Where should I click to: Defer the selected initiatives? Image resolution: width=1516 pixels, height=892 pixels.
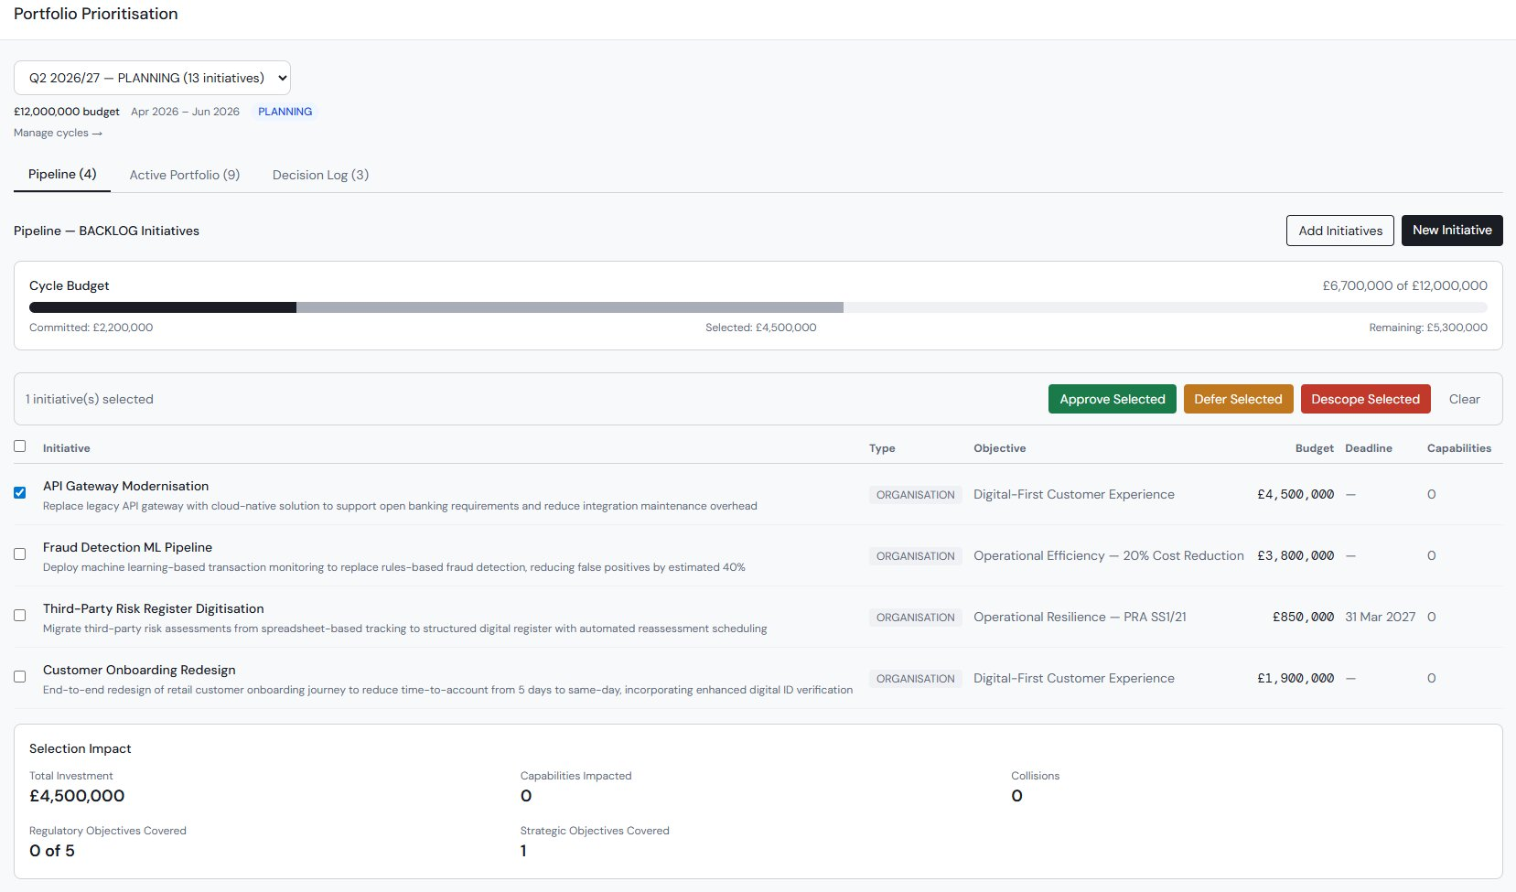pyautogui.click(x=1238, y=399)
